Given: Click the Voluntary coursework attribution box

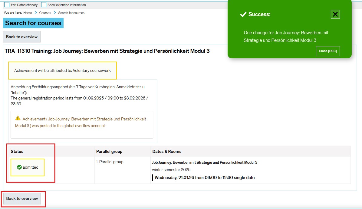Looking at the screenshot, I should pyautogui.click(x=62, y=70).
